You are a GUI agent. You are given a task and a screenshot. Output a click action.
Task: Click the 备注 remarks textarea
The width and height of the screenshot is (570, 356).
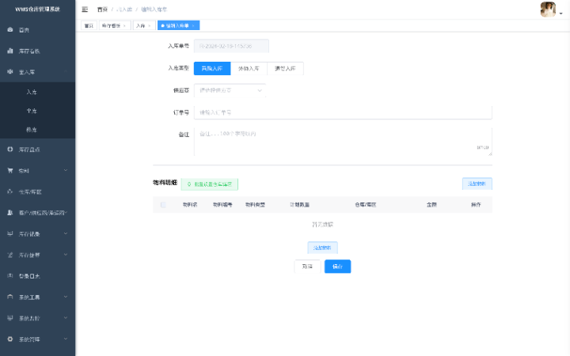click(343, 142)
